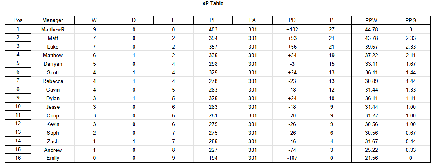Select the Manager column header
The width and height of the screenshot is (433, 164).
pyautogui.click(x=53, y=20)
